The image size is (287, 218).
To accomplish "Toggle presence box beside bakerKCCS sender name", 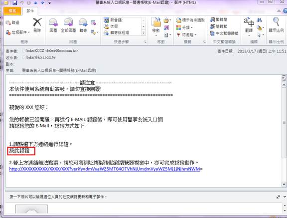I will [23, 50].
